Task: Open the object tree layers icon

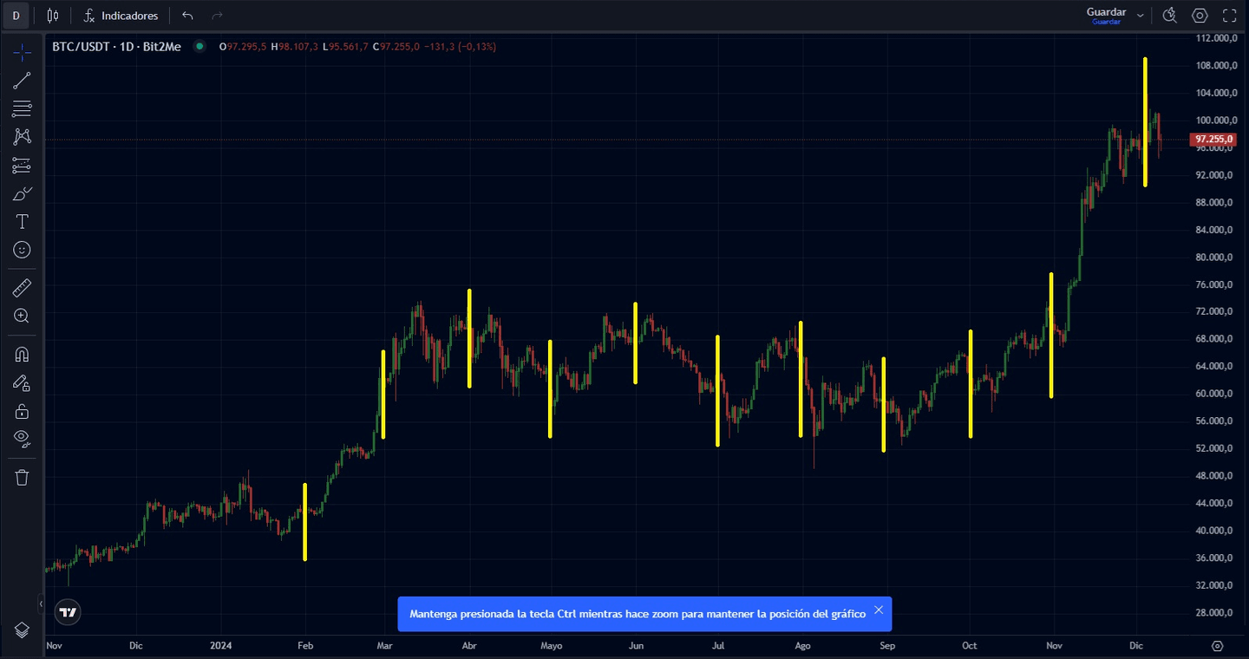Action: click(x=22, y=630)
